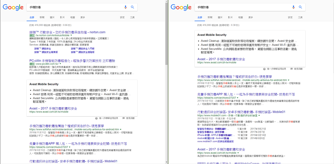The height and width of the screenshot is (164, 334).
Task: Click the Google logo in the right window
Action: tap(181, 7)
